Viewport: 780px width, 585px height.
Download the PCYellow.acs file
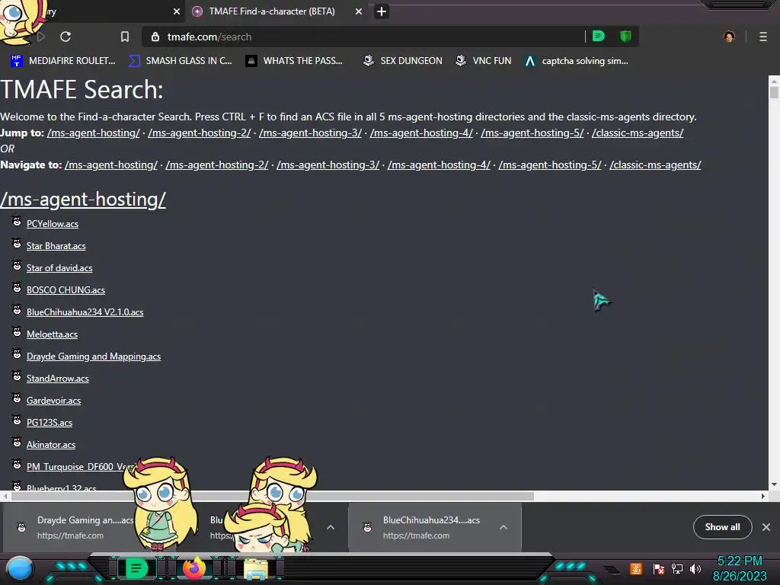53,224
